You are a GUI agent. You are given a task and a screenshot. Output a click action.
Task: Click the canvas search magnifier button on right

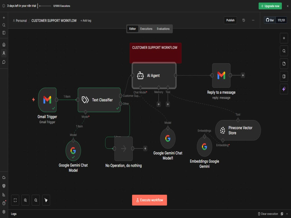(284, 51)
